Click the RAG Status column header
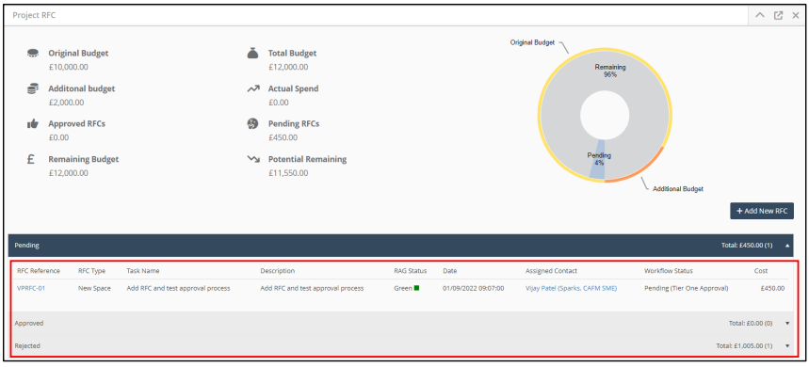 click(411, 271)
